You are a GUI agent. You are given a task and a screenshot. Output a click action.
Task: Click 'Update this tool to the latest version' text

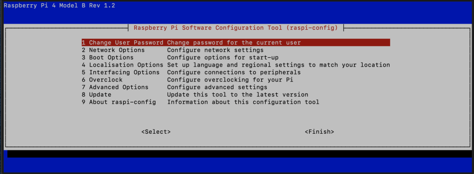coord(237,94)
